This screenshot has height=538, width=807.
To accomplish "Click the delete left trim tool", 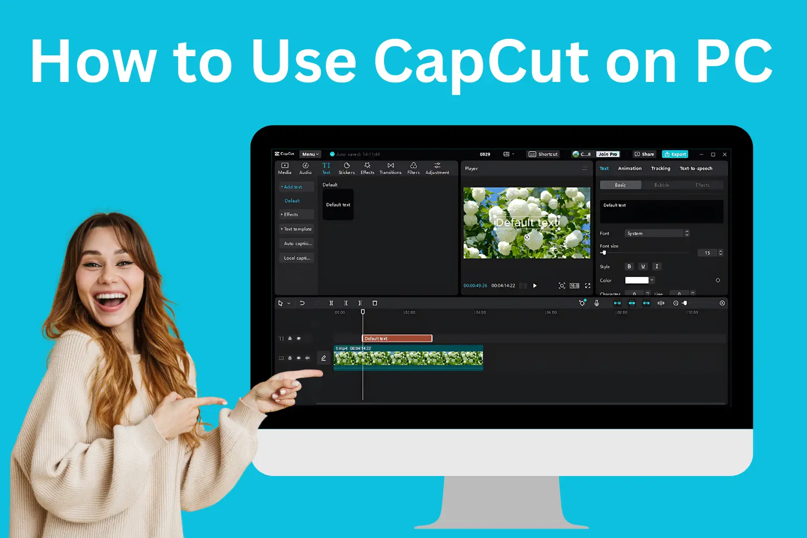I will tap(346, 303).
